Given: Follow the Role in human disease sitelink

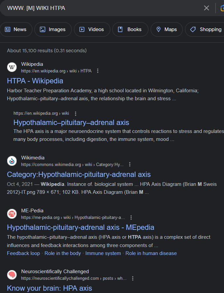Looking at the screenshot, I should 151,253.
